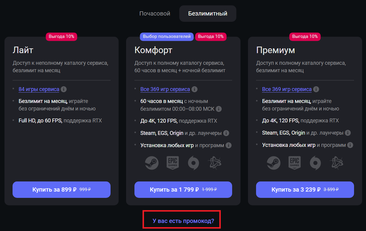This screenshot has height=231, width=366.
Task: Select the Безлимитный tab
Action: coord(208,14)
